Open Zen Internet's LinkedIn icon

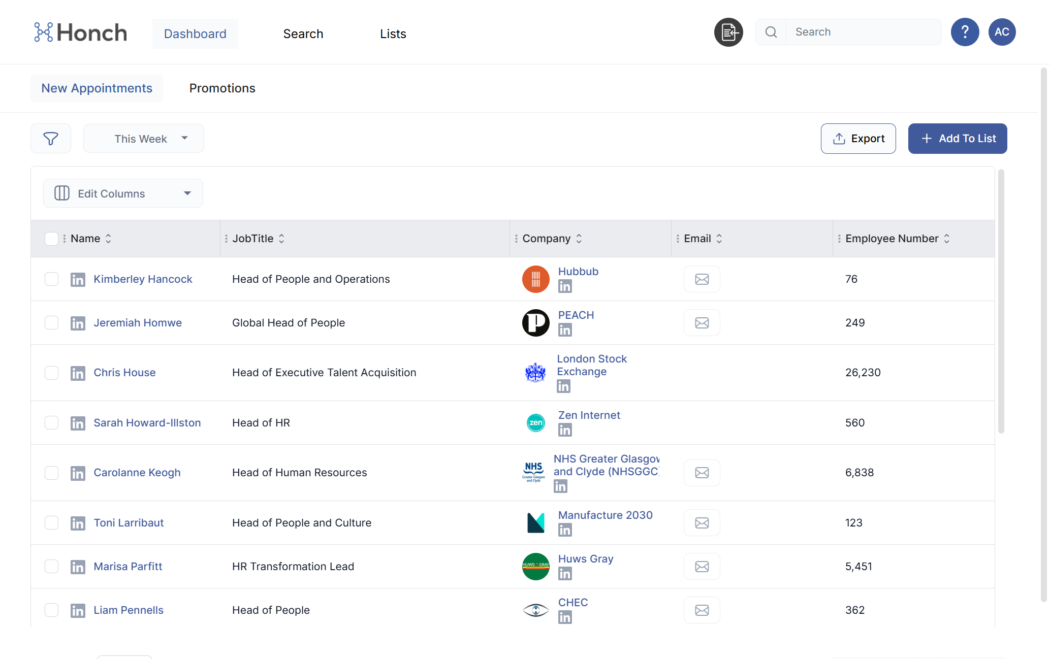click(x=565, y=430)
